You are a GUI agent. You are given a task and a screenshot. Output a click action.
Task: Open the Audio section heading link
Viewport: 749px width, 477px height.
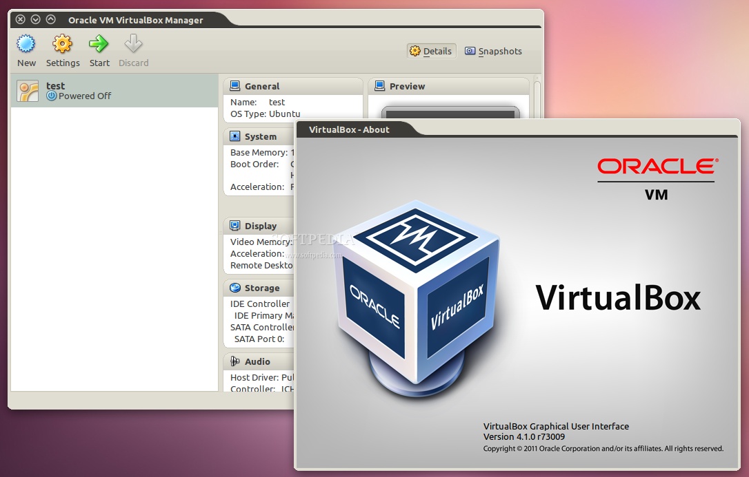(x=257, y=361)
